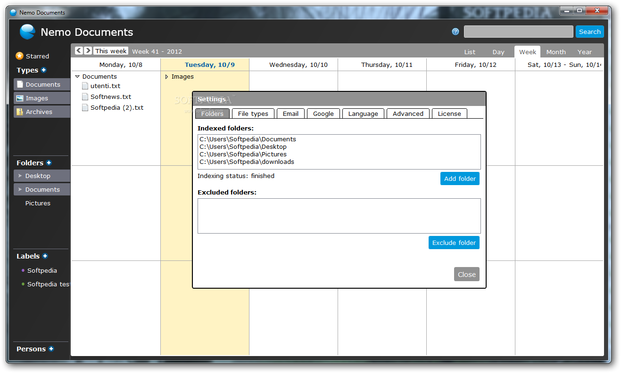This screenshot has height=373, width=621.
Task: Select the Pictures folder in sidebar
Action: click(x=38, y=203)
